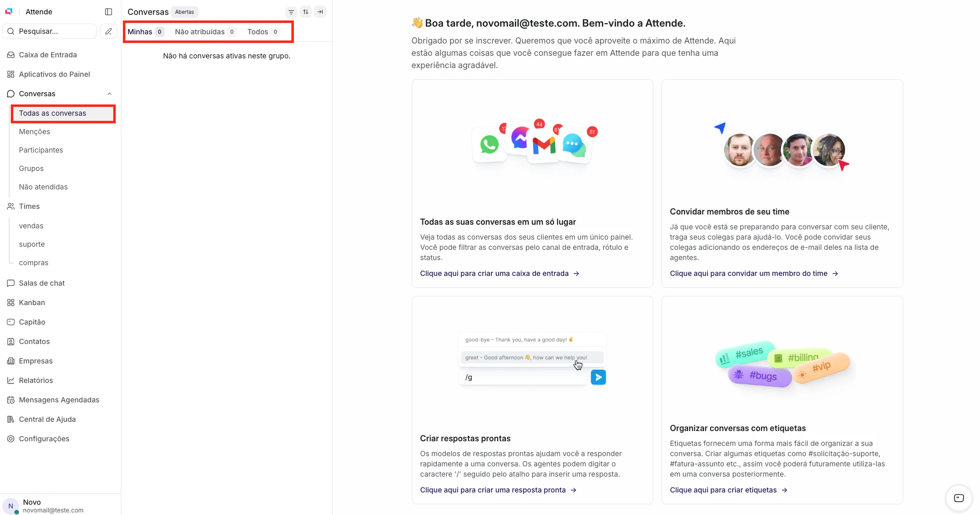Open the floating chat widget icon

[x=958, y=498]
